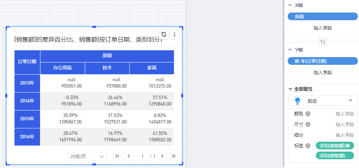
Task: Go to the next page
Action: pos(163,156)
